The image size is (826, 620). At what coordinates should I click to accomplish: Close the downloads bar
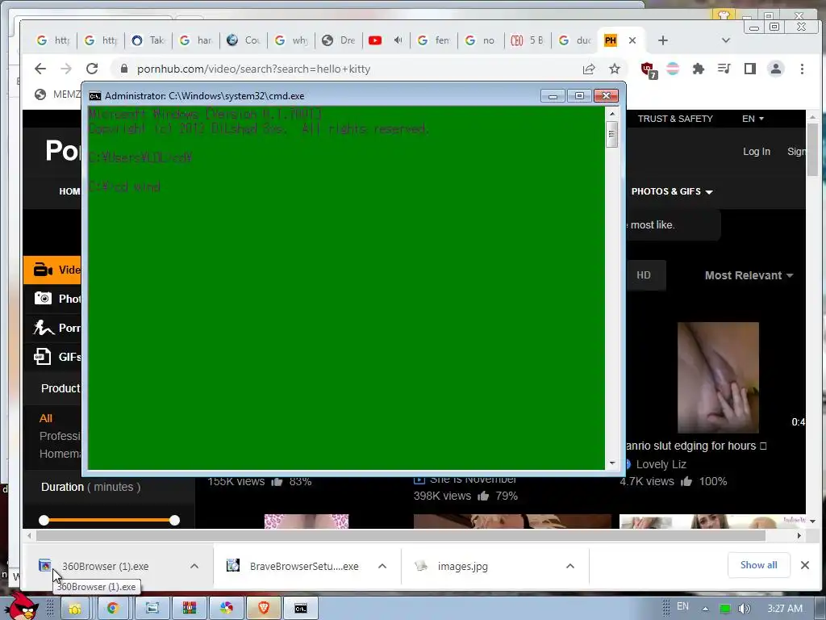[x=805, y=565]
